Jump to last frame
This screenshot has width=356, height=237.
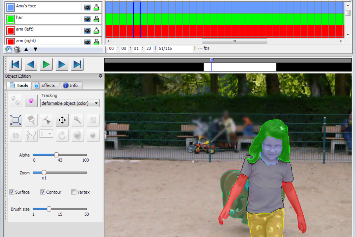(77, 64)
